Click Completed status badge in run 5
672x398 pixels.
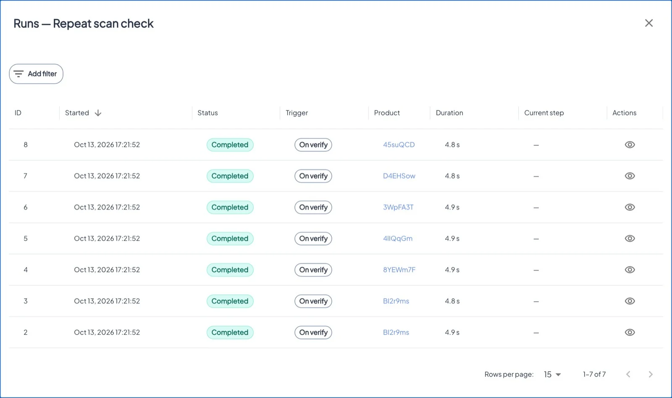pyautogui.click(x=230, y=238)
